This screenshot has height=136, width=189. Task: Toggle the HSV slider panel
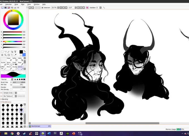(x=9, y=8)
